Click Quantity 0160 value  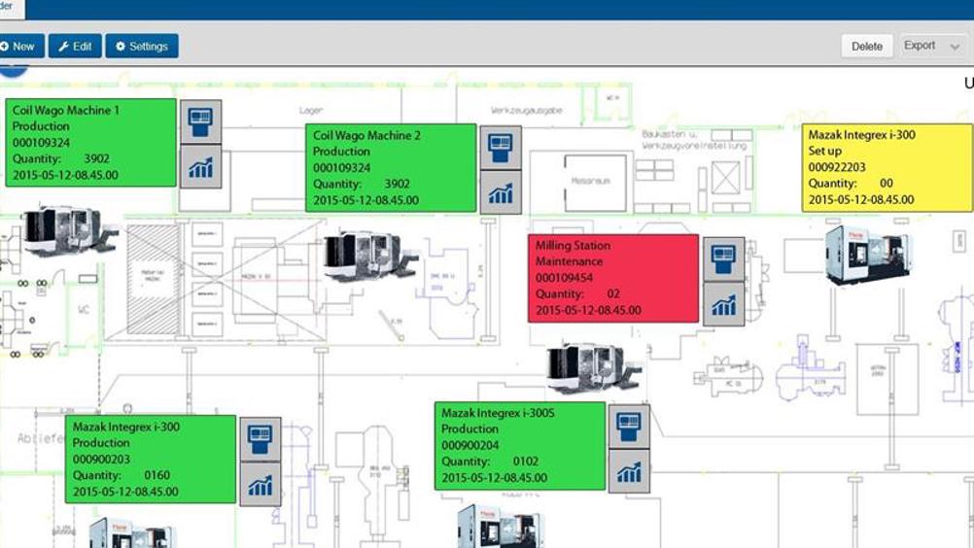coord(157,475)
